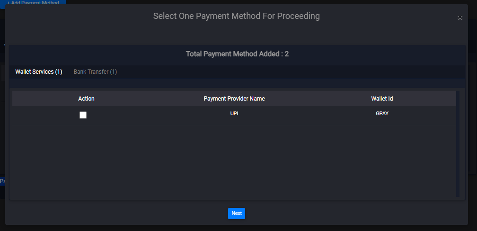Screen dimensions: 477x231
Task: Open the Bank Transfer tab
Action: [95, 72]
